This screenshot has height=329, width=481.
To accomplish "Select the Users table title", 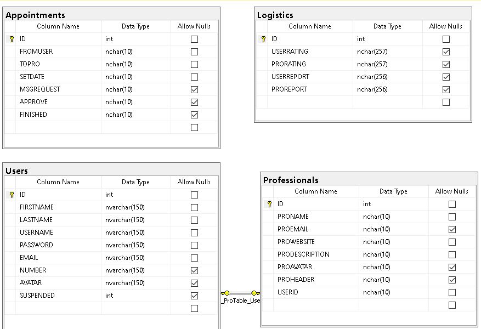I will [x=16, y=171].
